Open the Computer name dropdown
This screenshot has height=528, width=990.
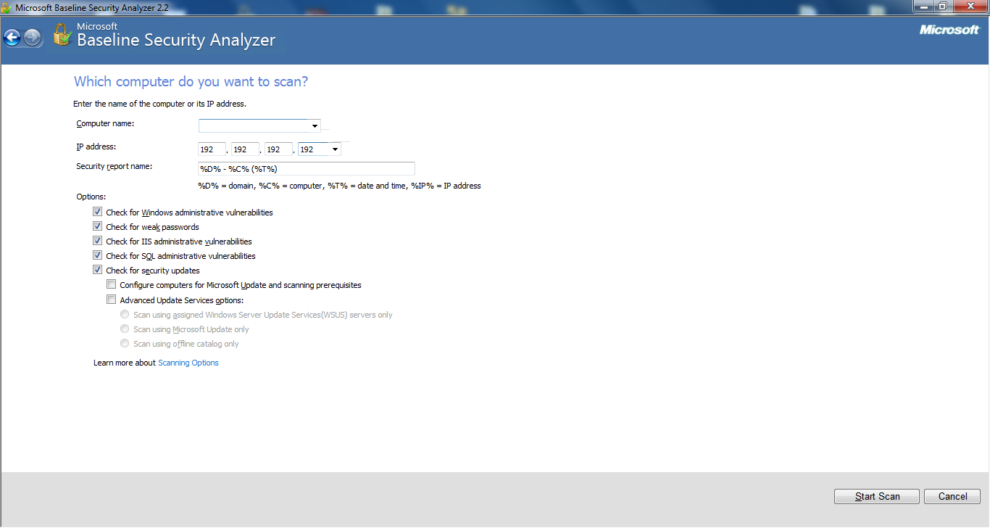[x=315, y=126]
